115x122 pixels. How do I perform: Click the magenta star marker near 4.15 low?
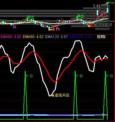tap(57, 27)
